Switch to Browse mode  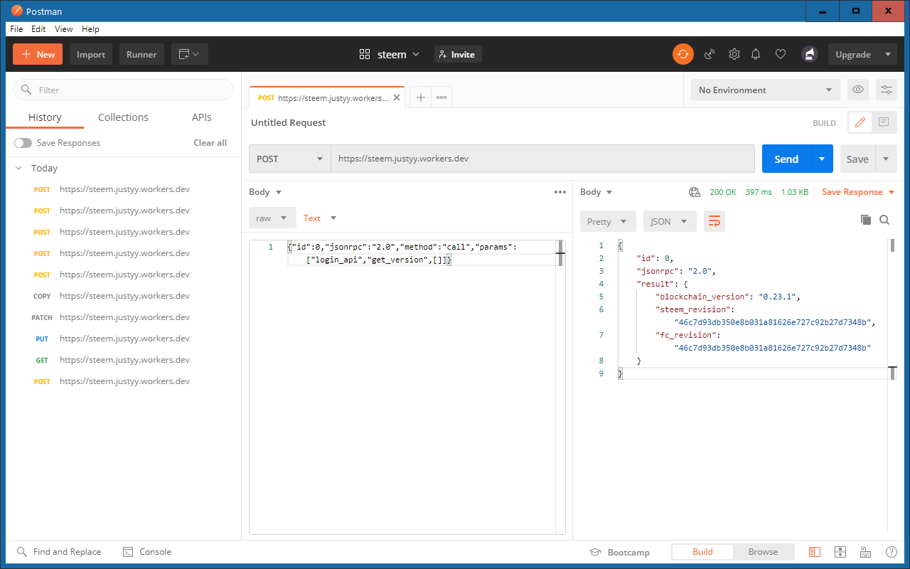pyautogui.click(x=763, y=552)
